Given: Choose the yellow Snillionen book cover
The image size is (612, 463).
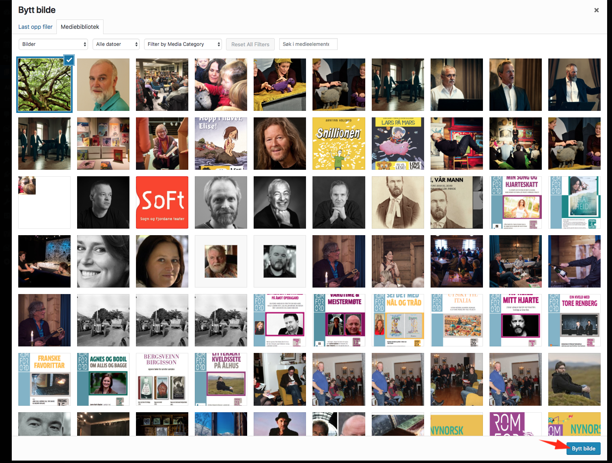Looking at the screenshot, I should pyautogui.click(x=338, y=144).
